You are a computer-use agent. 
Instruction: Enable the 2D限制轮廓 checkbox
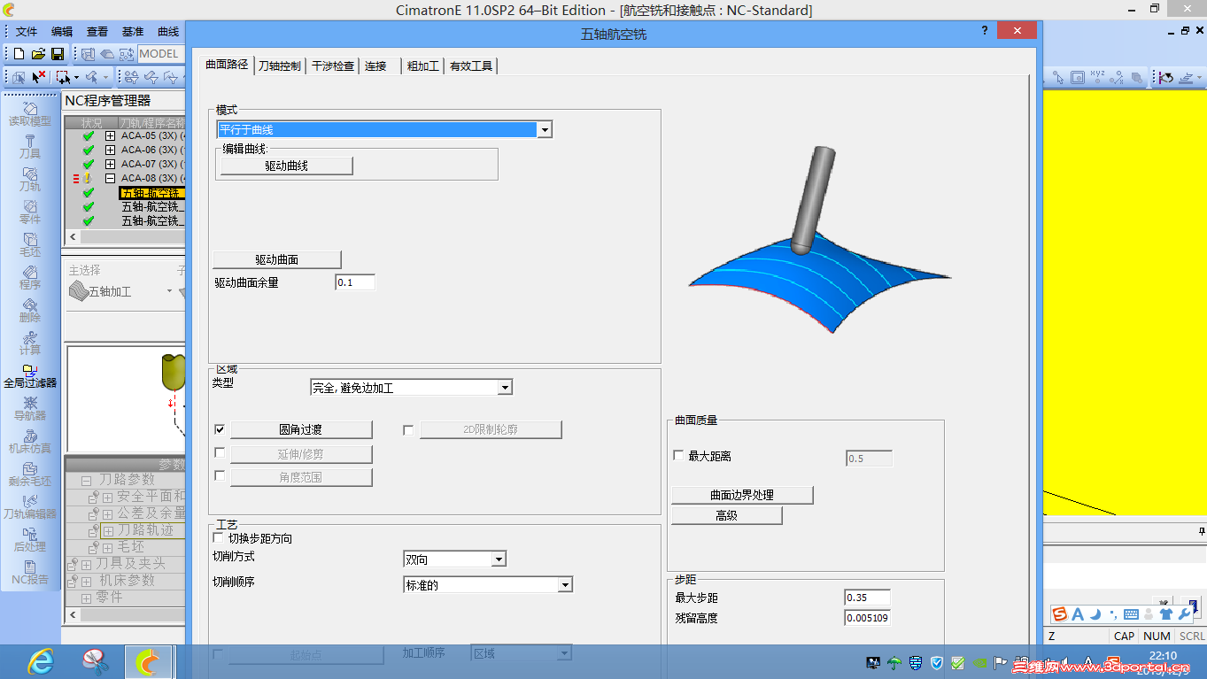408,430
